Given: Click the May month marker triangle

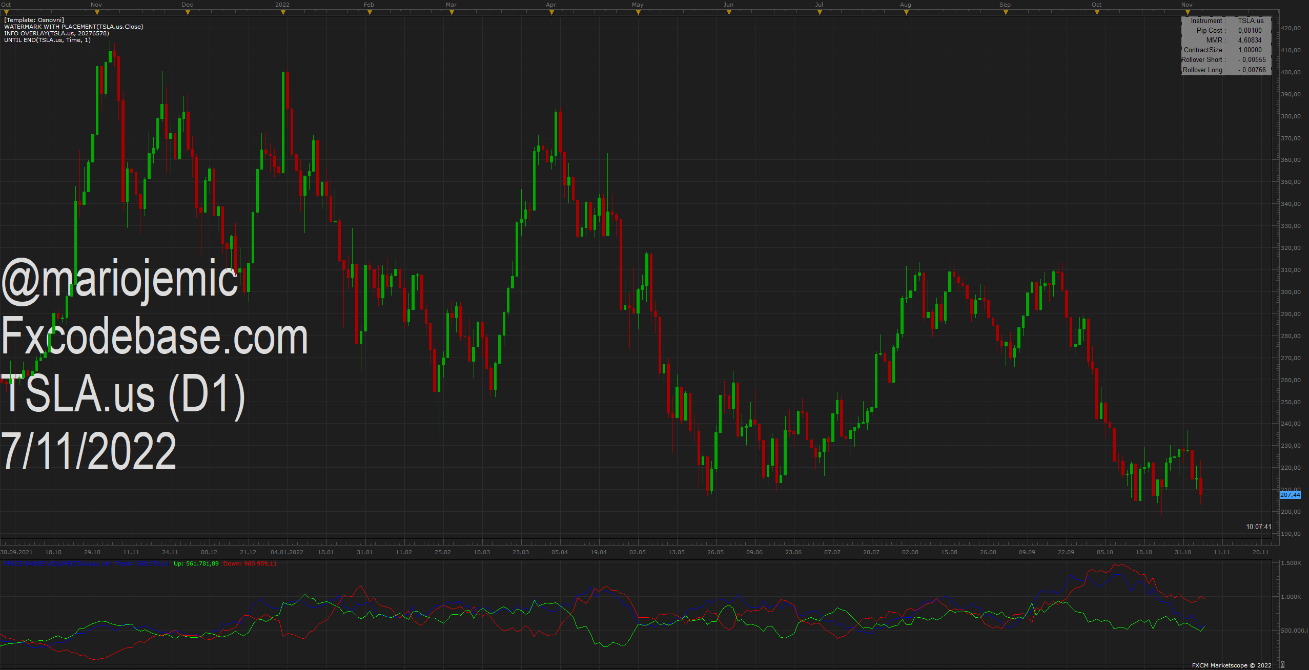Looking at the screenshot, I should pyautogui.click(x=638, y=12).
